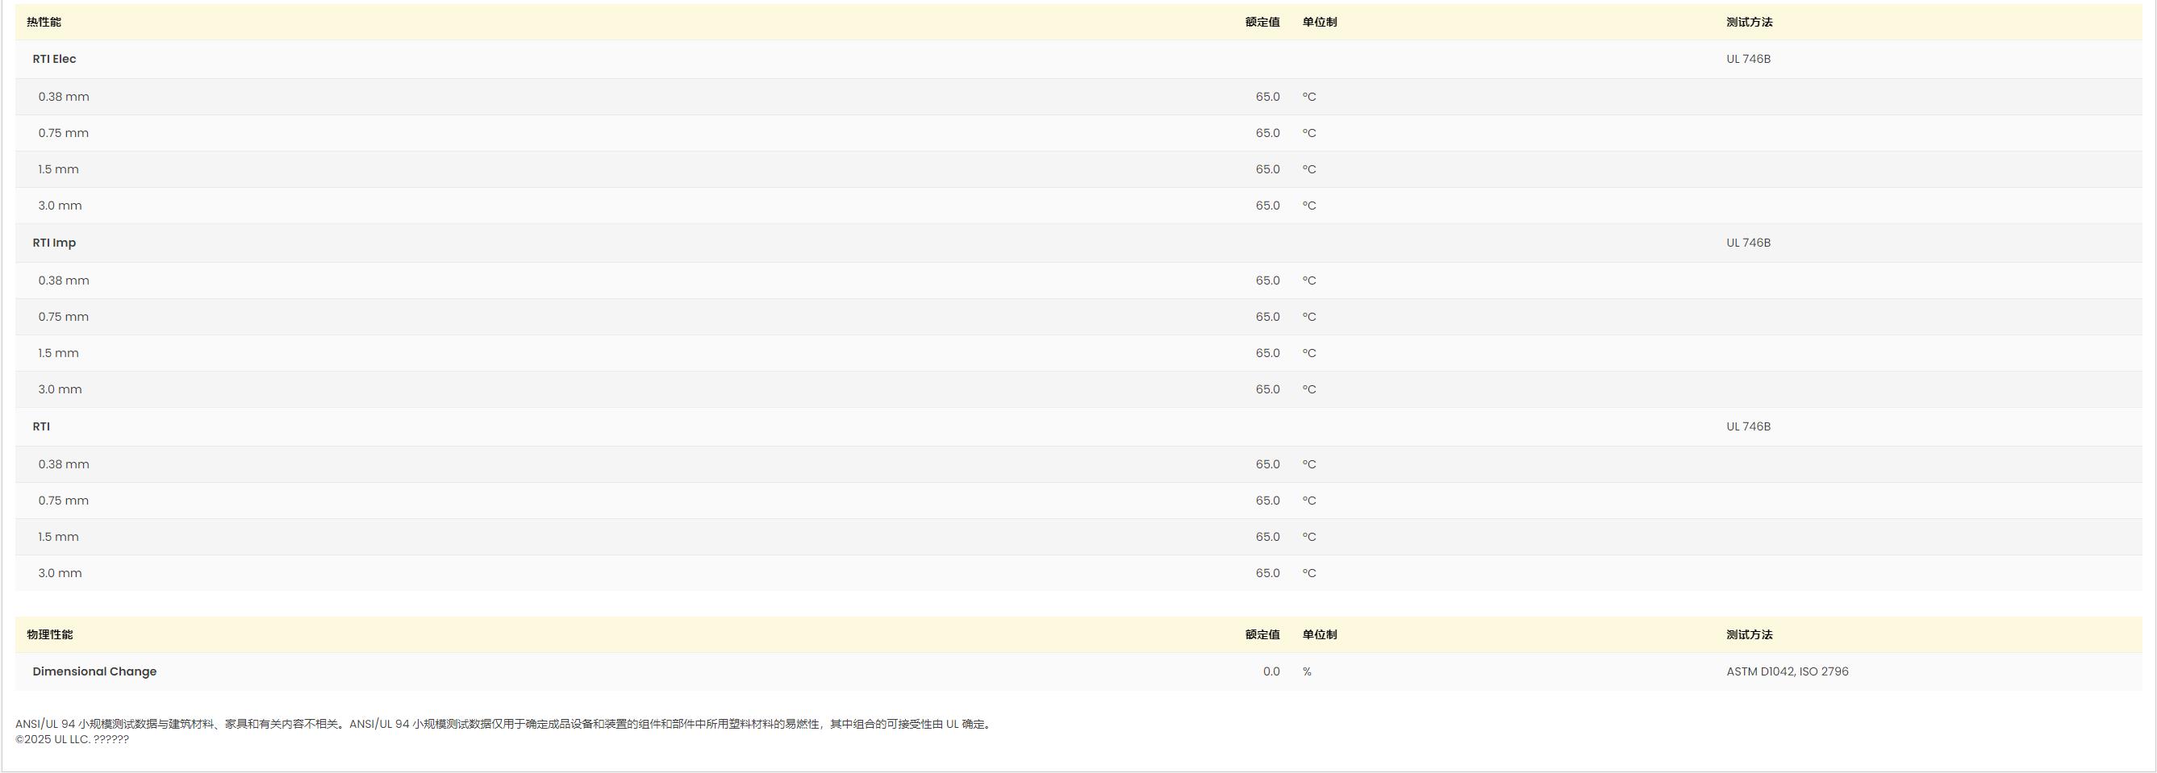Click the 测试方法 header in 物理性能 table
Viewport: 2157px width, 773px height.
(1749, 635)
